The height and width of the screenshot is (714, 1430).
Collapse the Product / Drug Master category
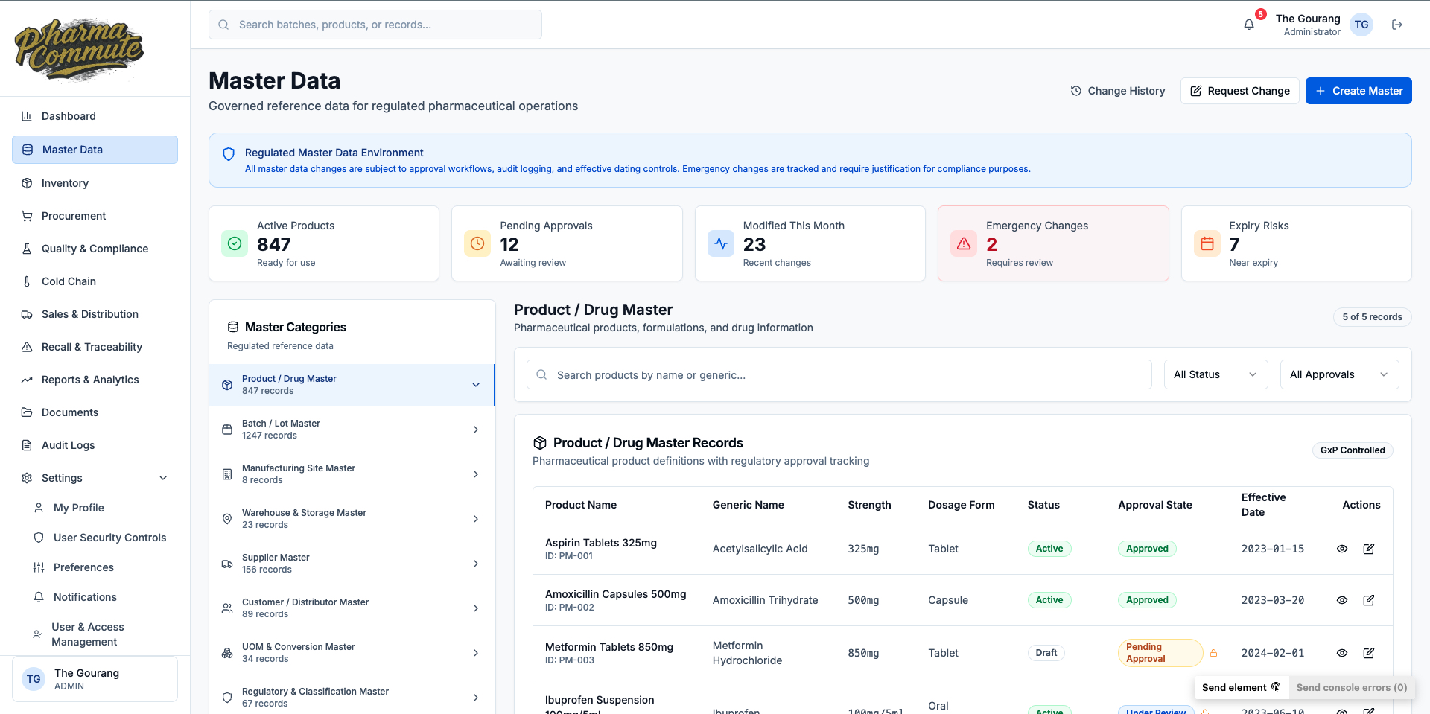tap(476, 385)
